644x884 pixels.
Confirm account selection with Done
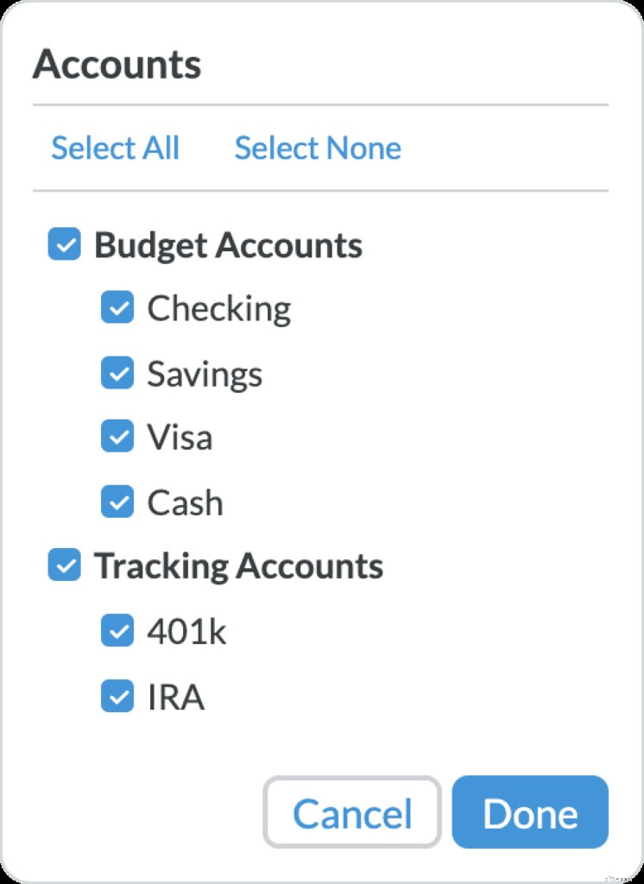(x=530, y=811)
